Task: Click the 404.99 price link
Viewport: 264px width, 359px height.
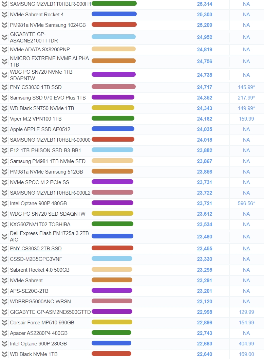Action: (x=246, y=344)
